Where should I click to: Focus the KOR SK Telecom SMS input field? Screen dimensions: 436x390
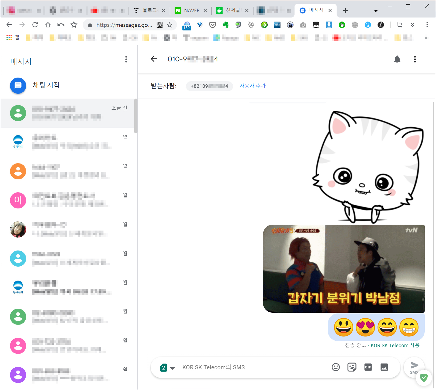coord(253,367)
